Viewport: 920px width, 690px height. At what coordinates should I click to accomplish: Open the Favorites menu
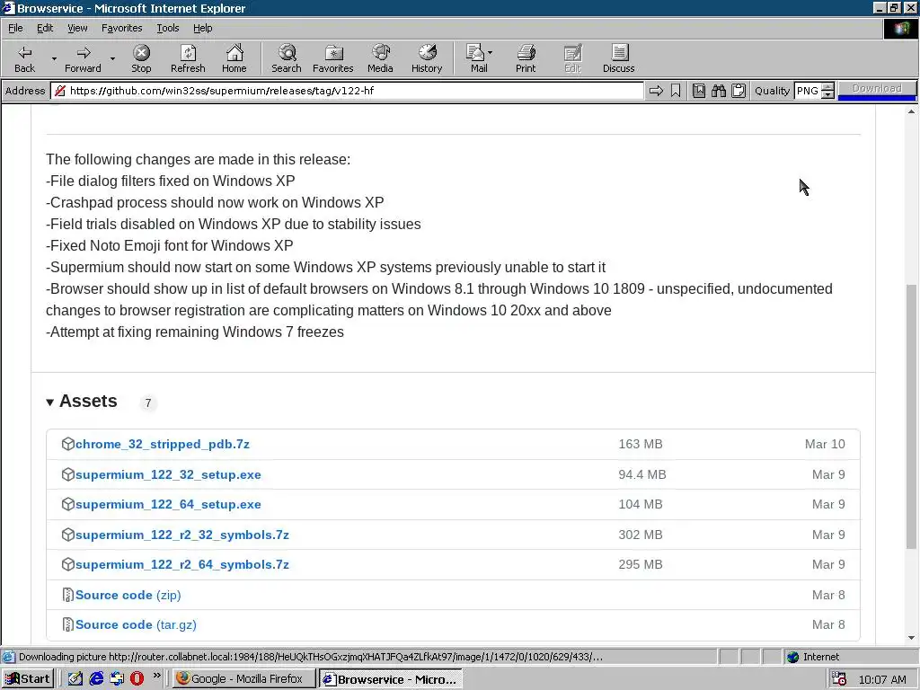(121, 28)
